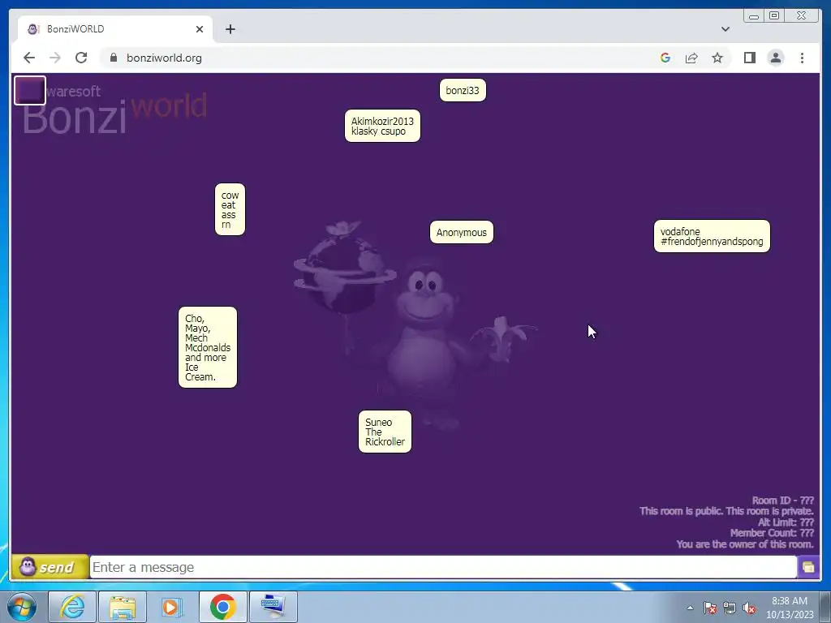The width and height of the screenshot is (831, 623).
Task: Open the Chrome profile menu
Action: point(775,58)
